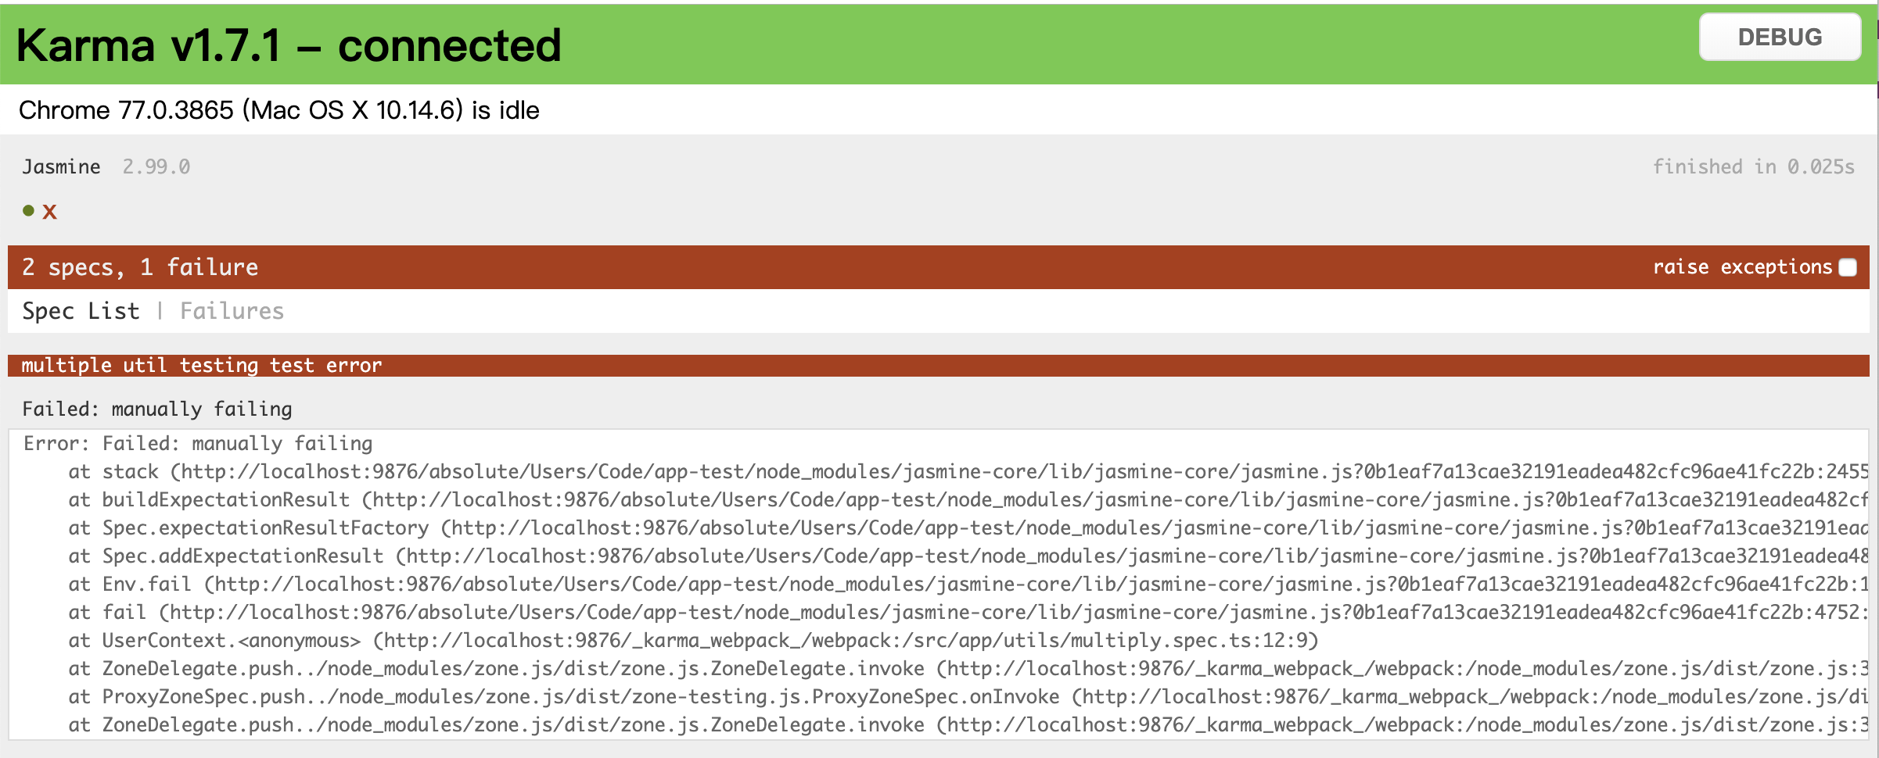Click the Jasmine 2.99.0 version label
The image size is (1879, 758).
coord(156,166)
